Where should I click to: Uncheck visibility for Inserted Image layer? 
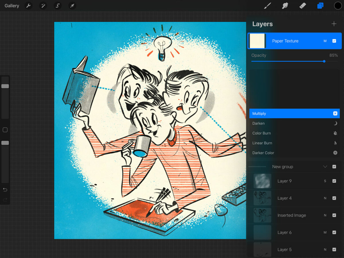point(334,215)
